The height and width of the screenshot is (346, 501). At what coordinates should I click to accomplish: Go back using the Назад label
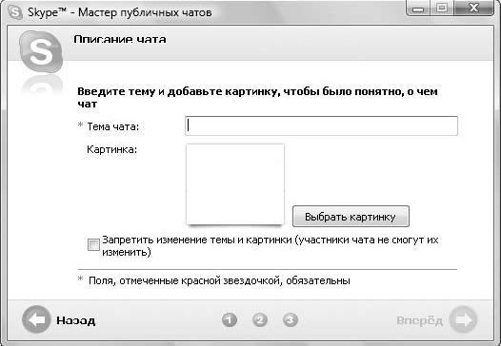[76, 320]
